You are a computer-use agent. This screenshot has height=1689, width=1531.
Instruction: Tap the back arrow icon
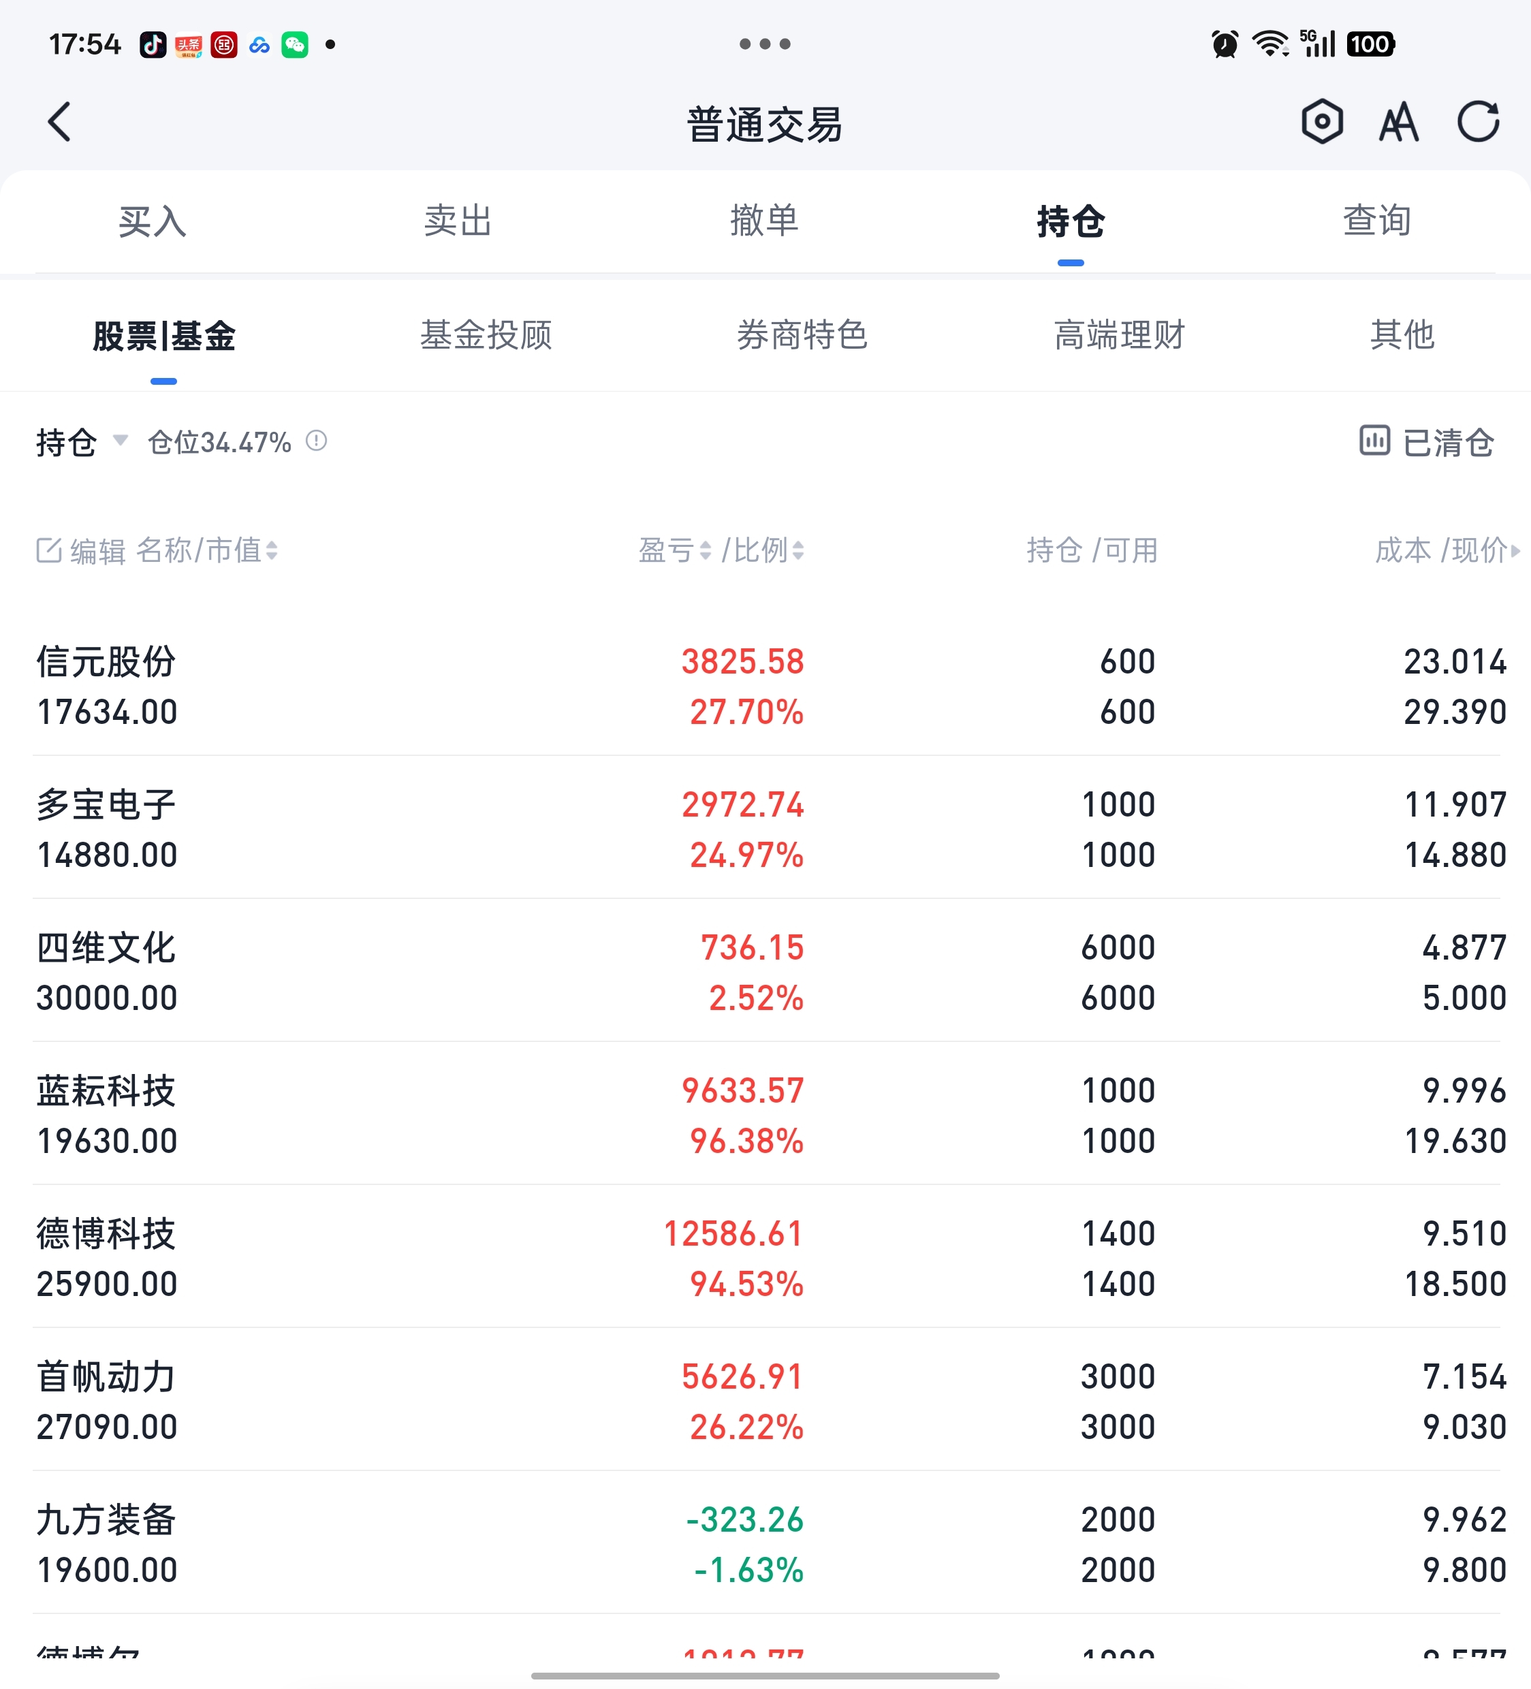59,123
